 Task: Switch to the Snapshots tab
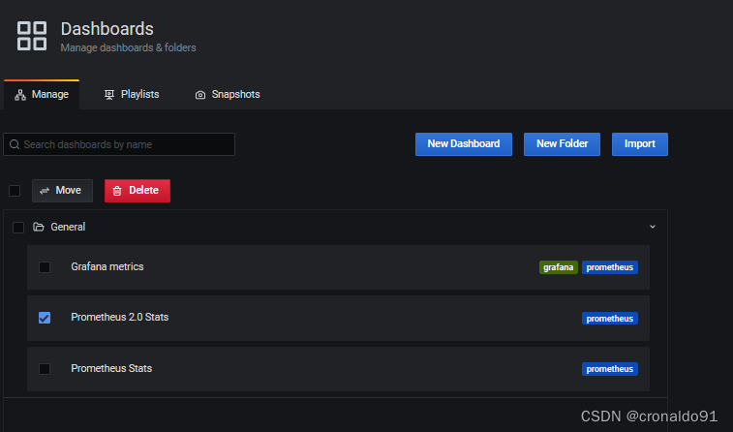pyautogui.click(x=228, y=95)
